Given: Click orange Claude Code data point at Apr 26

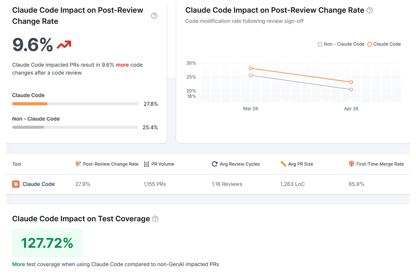Looking at the screenshot, I should (x=351, y=82).
